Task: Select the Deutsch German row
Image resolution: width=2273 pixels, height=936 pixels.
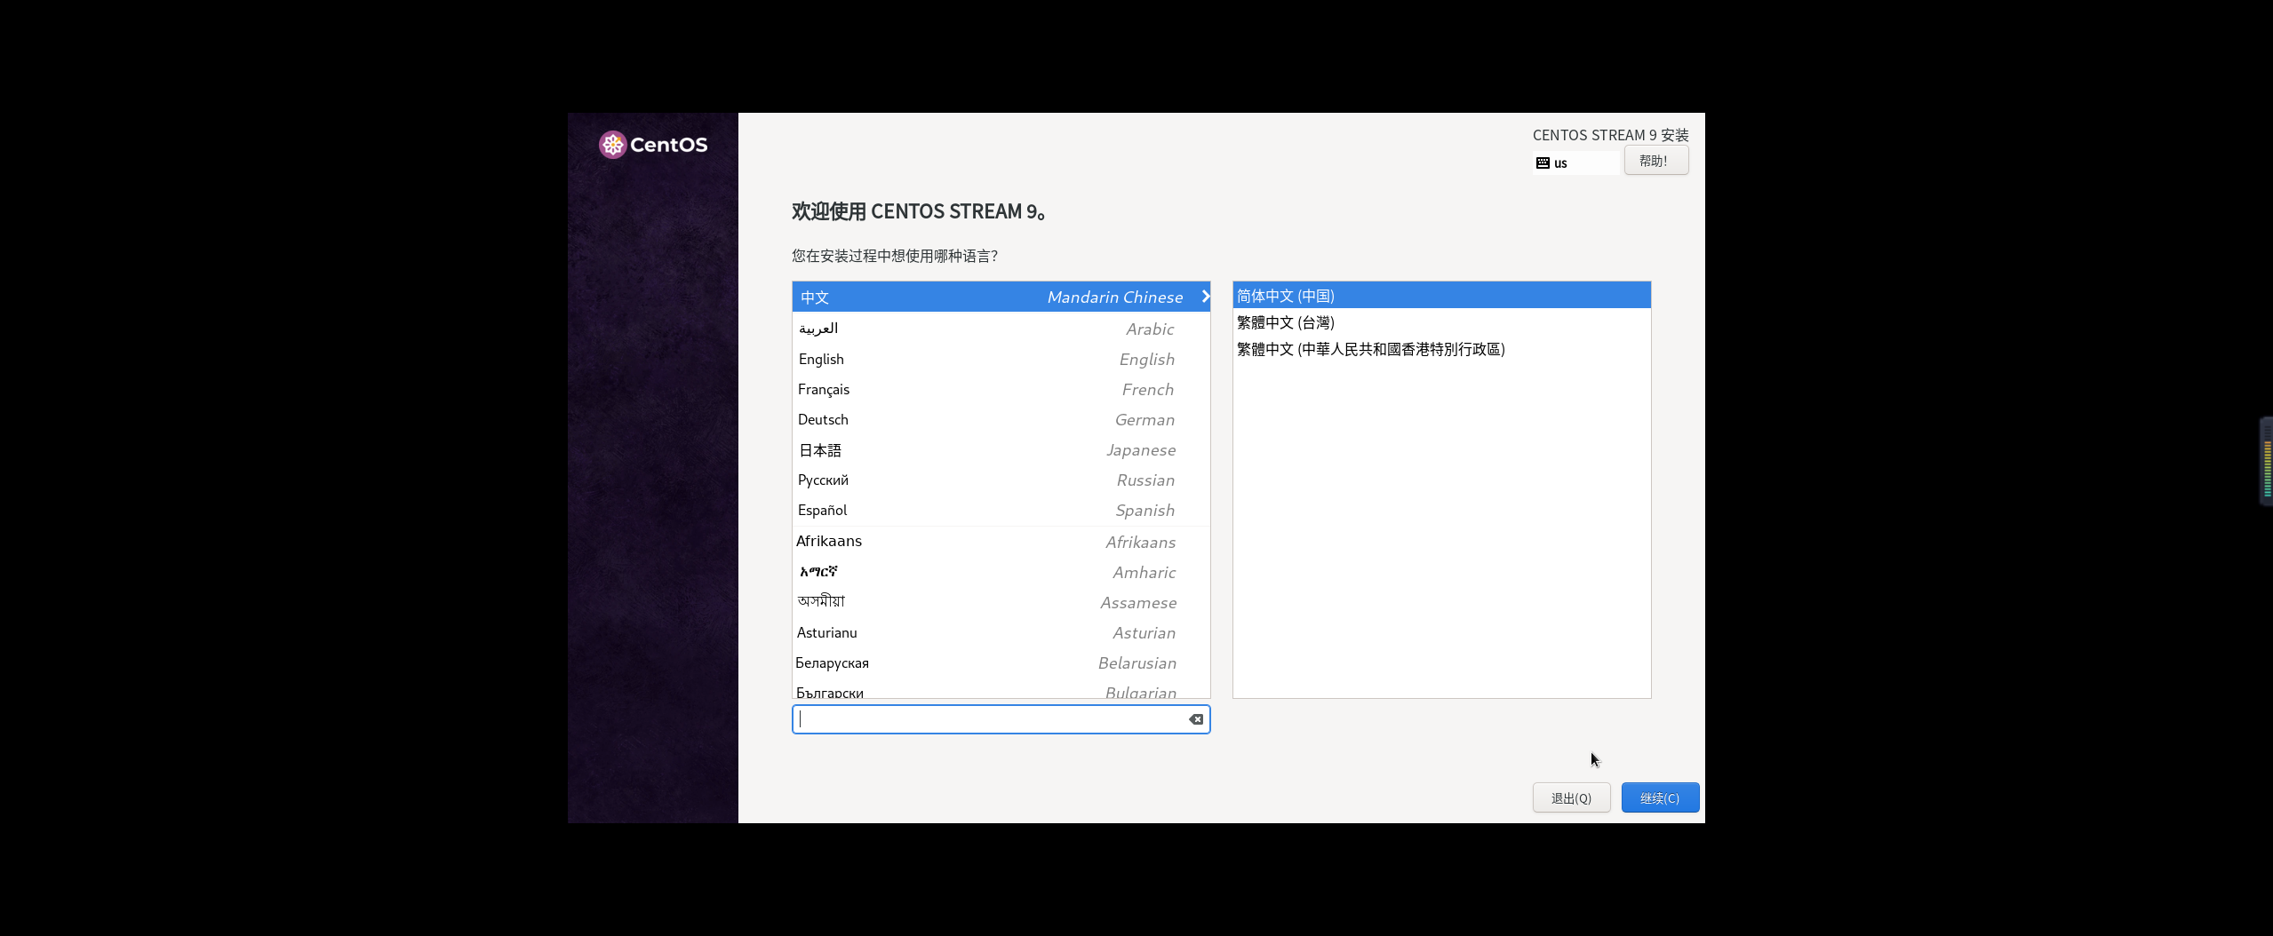Action: pos(1001,419)
